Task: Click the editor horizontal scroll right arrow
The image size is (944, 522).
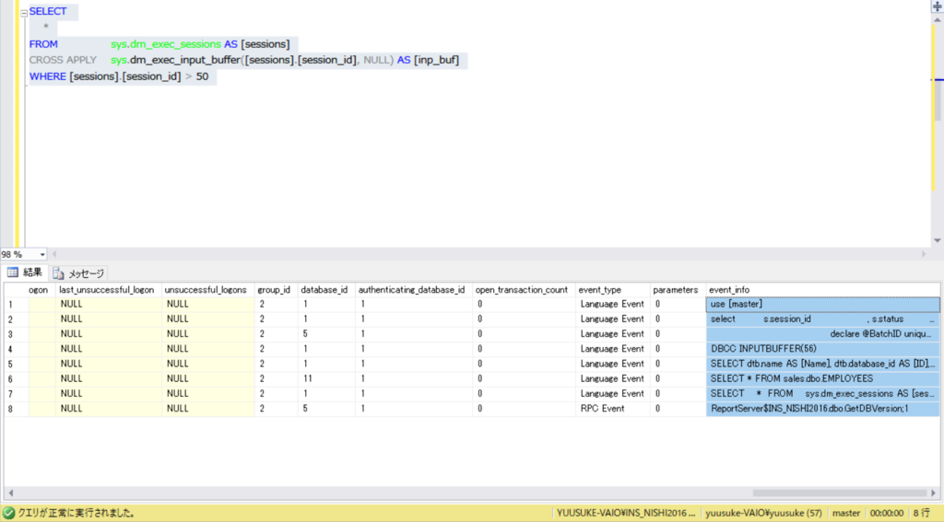Action: (924, 254)
